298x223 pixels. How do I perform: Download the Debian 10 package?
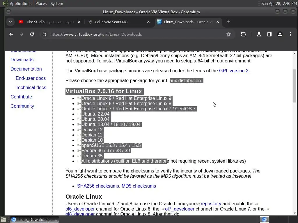pos(92,140)
